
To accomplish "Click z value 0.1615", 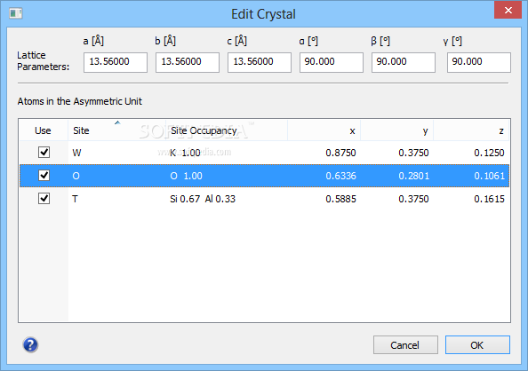I will click(x=489, y=199).
